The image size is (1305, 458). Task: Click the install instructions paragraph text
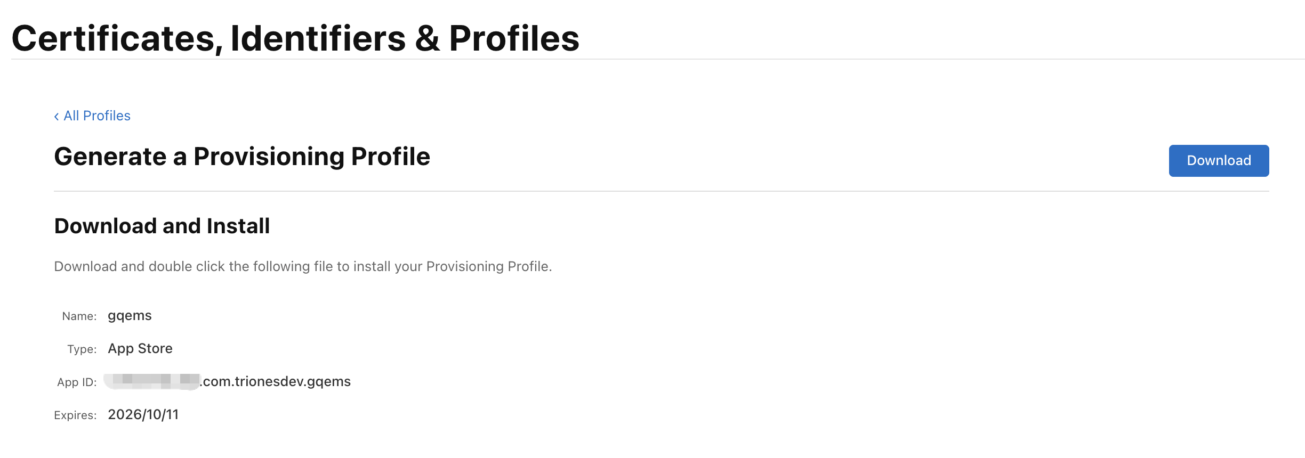point(303,266)
